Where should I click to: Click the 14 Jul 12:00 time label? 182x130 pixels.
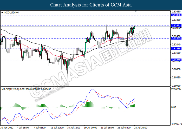(74, 128)
